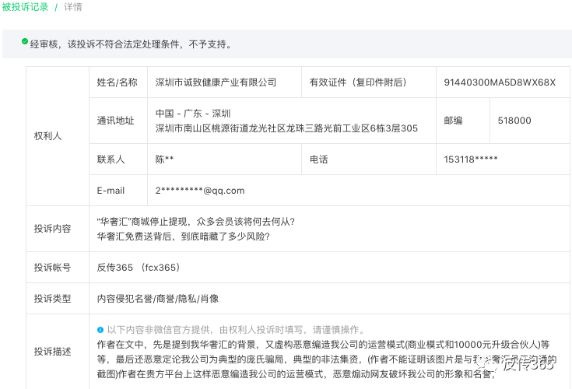This screenshot has height=389, width=572.
Task: Click the complained article title about 华奢汇停止提现
Action: click(x=195, y=221)
